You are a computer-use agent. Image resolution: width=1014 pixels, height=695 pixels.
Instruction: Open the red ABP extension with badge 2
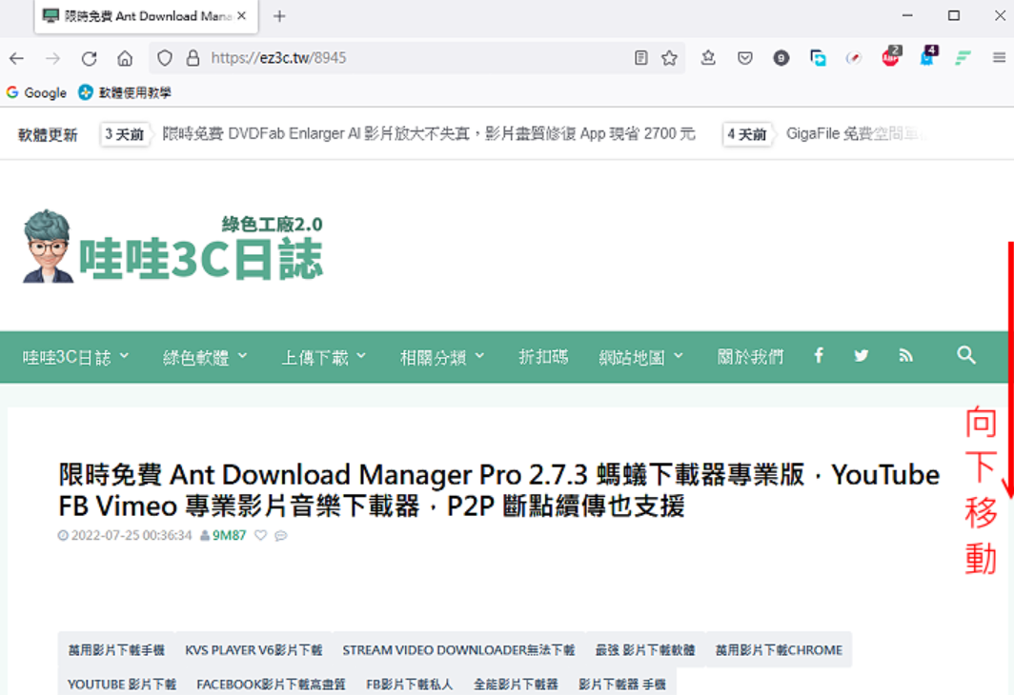(x=891, y=56)
